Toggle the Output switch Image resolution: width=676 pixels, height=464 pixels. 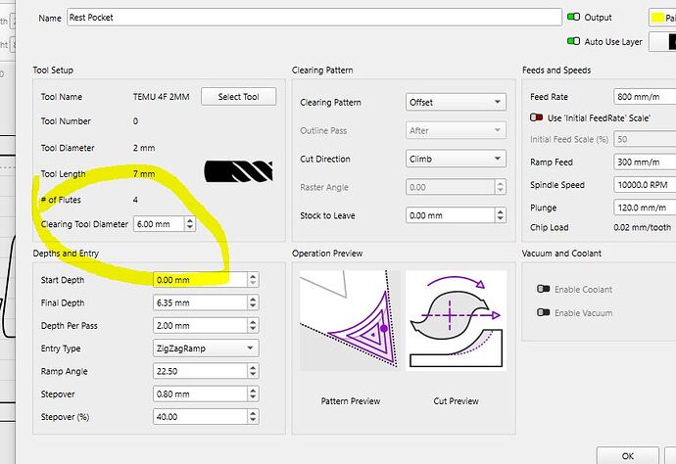(x=573, y=17)
